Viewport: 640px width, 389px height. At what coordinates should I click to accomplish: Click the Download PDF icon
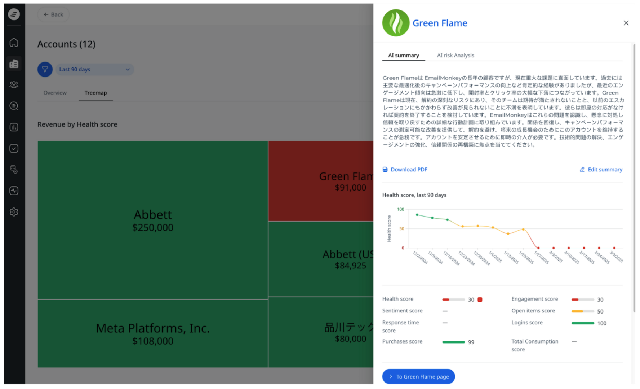click(x=385, y=170)
